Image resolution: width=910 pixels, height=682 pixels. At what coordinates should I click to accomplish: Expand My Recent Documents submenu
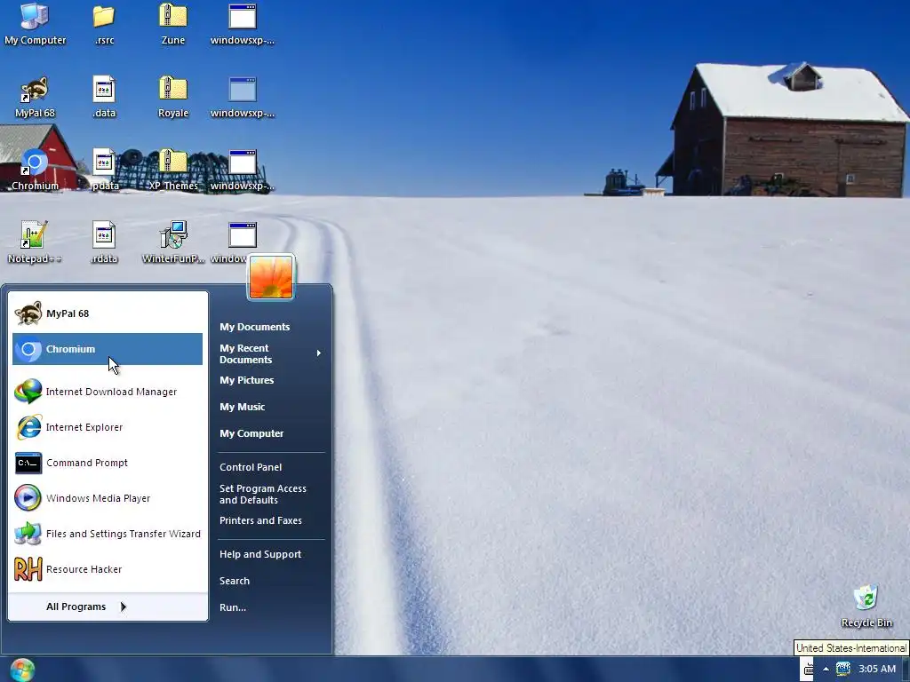[x=270, y=353]
